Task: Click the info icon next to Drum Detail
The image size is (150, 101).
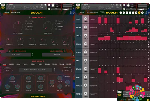Action: tap(43, 61)
